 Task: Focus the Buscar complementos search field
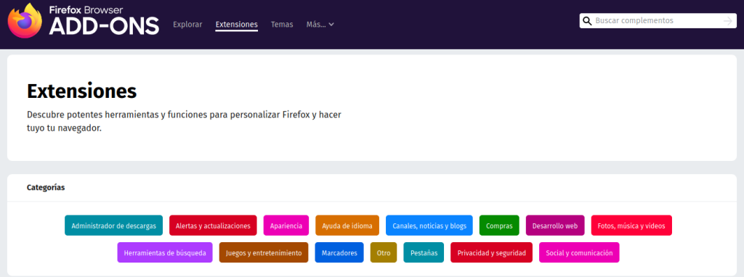pyautogui.click(x=658, y=21)
